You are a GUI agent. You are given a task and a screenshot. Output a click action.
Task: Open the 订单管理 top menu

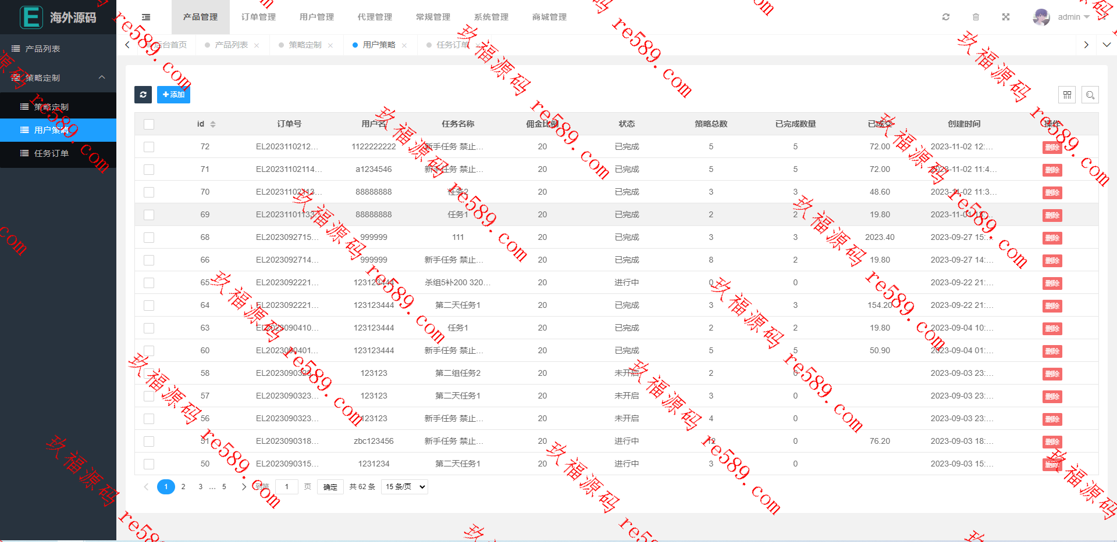(x=259, y=17)
